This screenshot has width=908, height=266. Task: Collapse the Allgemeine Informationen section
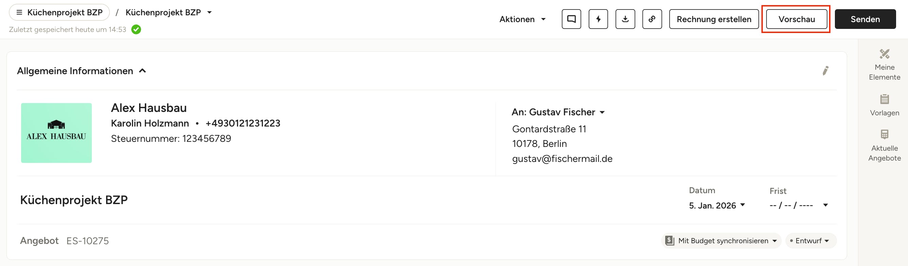(142, 71)
